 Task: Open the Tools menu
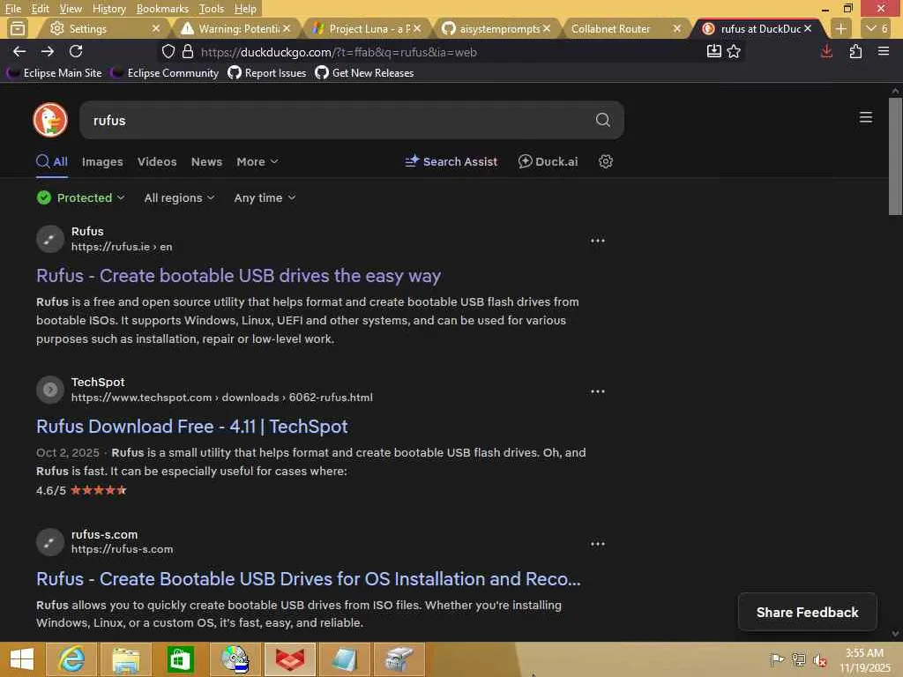point(211,9)
